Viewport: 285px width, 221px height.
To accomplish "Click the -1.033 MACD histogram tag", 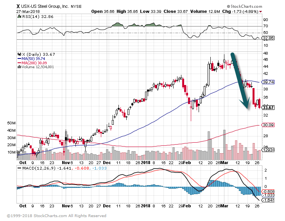I will [268, 195].
